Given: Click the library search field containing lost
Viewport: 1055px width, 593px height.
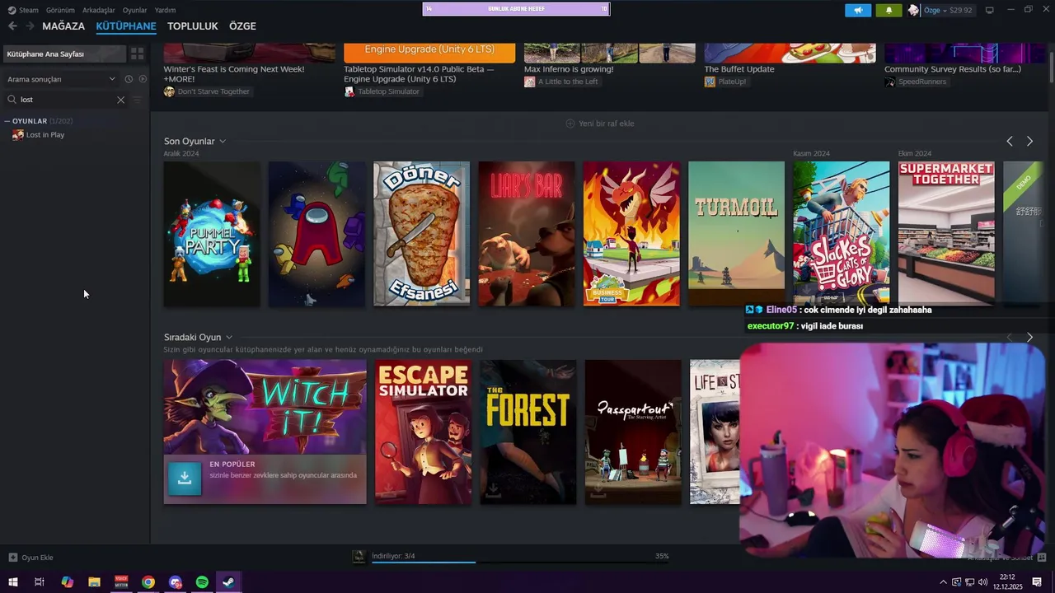Looking at the screenshot, I should (x=66, y=100).
